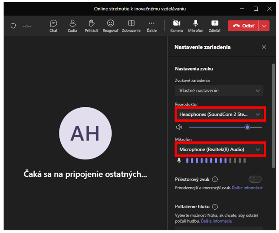Click the microphone level meter bars
279x233 pixels.
tap(216, 161)
